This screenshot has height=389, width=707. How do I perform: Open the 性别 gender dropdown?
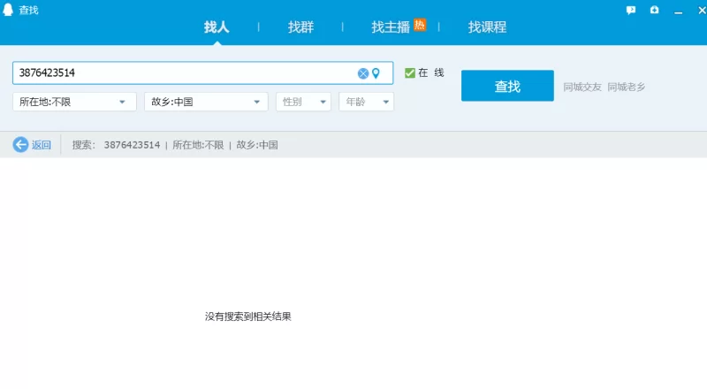coord(303,102)
